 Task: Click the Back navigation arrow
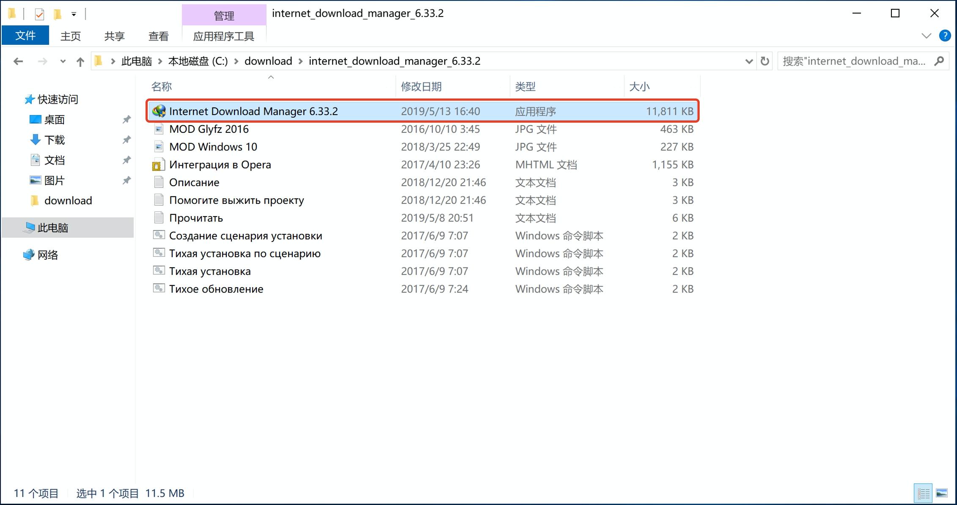(x=18, y=61)
